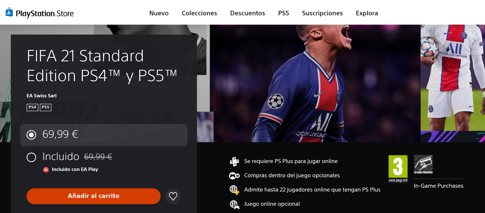The height and width of the screenshot is (213, 485).
Task: Go to the Descuentos section
Action: (248, 13)
